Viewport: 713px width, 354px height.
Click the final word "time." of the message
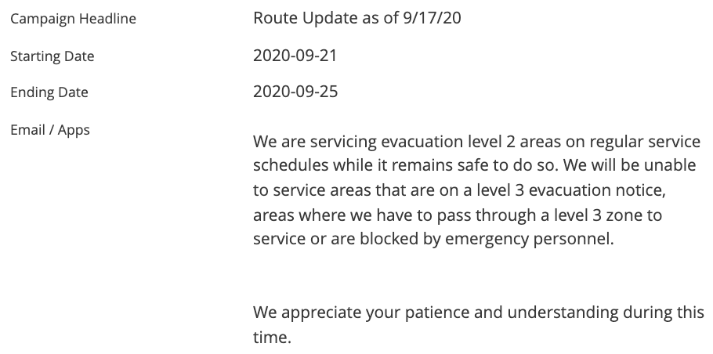coord(272,338)
